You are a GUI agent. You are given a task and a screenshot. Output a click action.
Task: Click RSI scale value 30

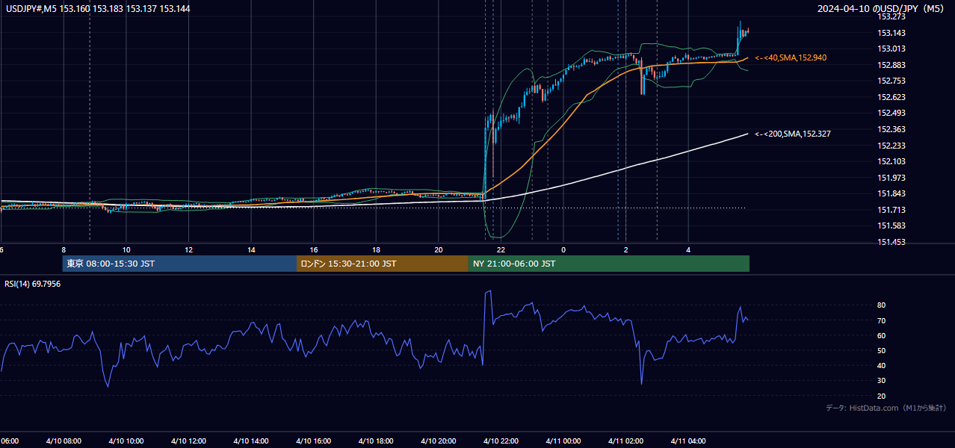click(881, 381)
